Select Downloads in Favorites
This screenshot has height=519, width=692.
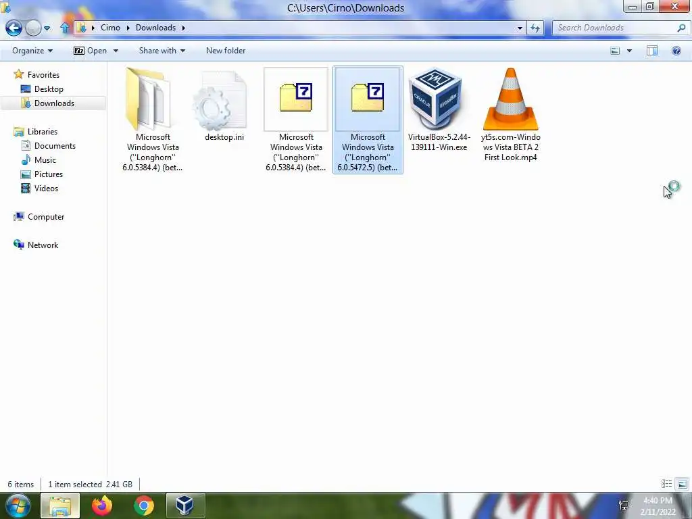click(x=54, y=103)
